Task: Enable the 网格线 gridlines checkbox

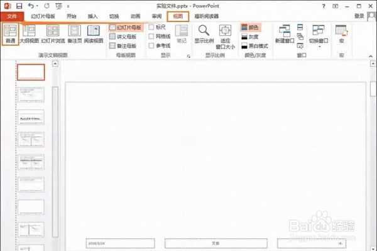Action: 151,36
